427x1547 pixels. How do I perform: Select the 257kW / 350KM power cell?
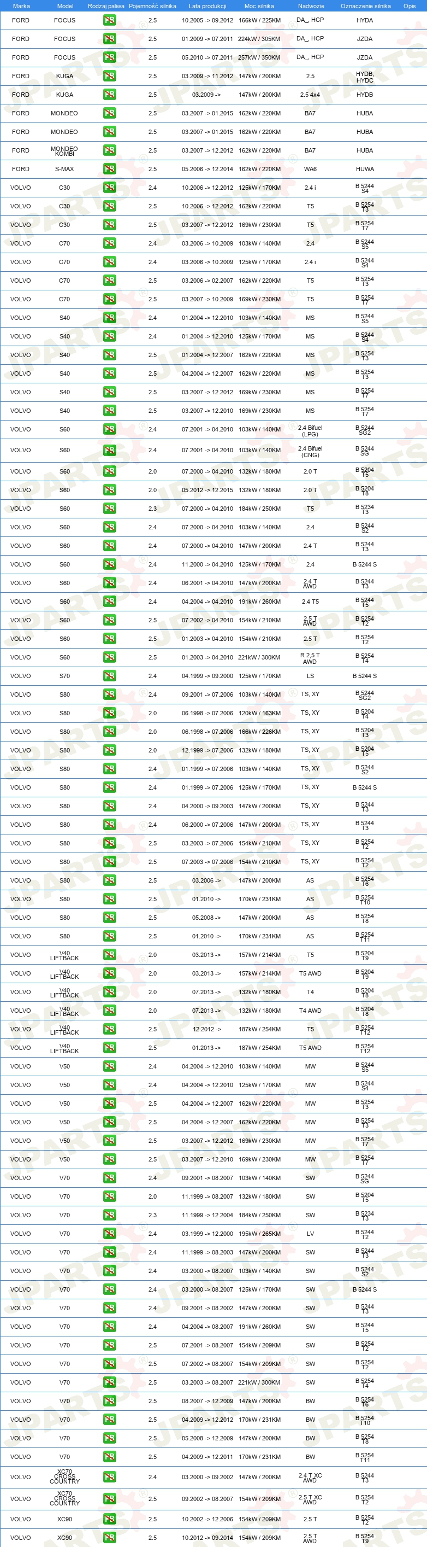[259, 57]
